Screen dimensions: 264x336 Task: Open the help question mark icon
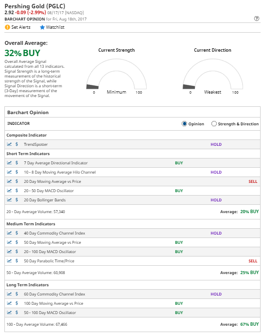pyautogui.click(x=257, y=19)
